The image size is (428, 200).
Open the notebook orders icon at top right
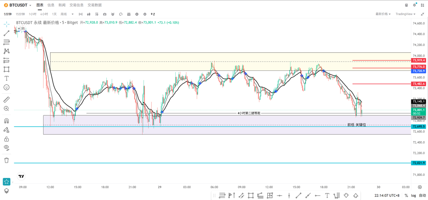coord(406,5)
